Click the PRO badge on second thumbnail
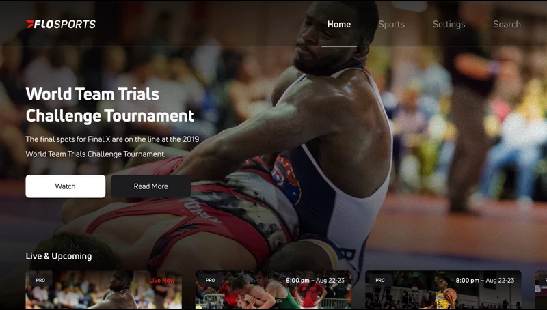Image resolution: width=547 pixels, height=310 pixels. click(x=211, y=280)
